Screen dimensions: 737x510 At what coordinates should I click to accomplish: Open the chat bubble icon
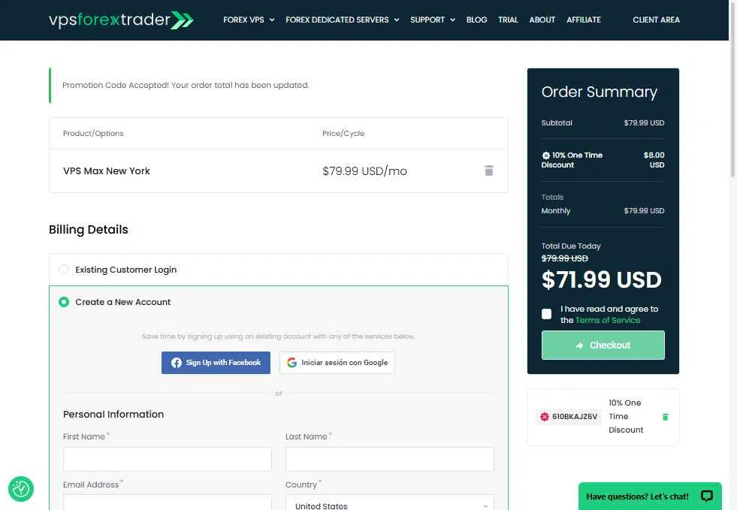click(707, 496)
